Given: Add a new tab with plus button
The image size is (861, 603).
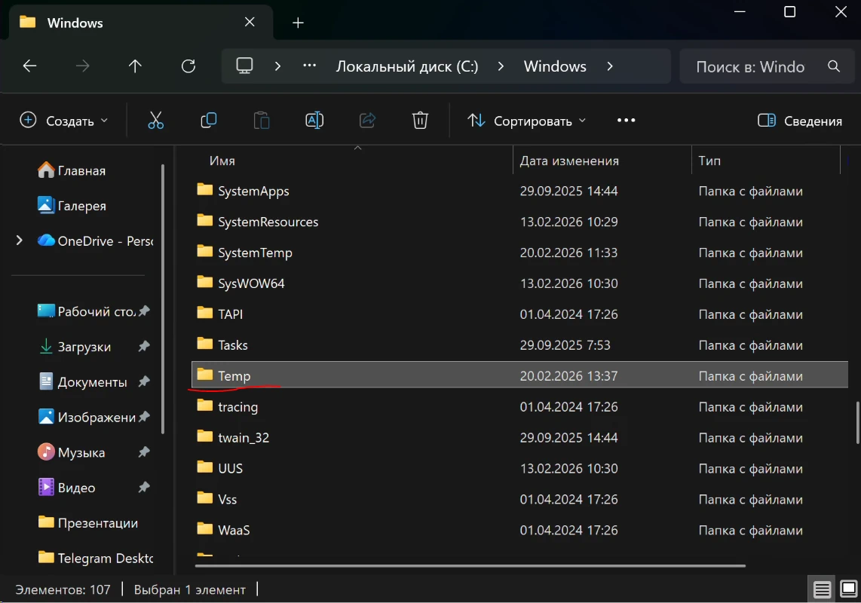Looking at the screenshot, I should pyautogui.click(x=298, y=23).
